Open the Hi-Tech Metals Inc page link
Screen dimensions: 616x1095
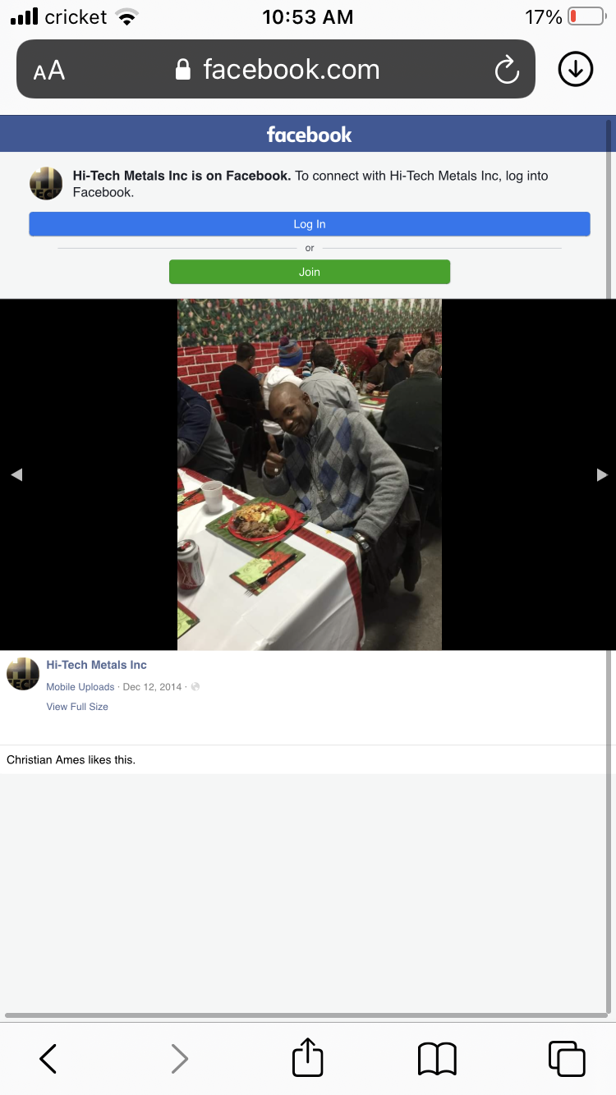[96, 665]
